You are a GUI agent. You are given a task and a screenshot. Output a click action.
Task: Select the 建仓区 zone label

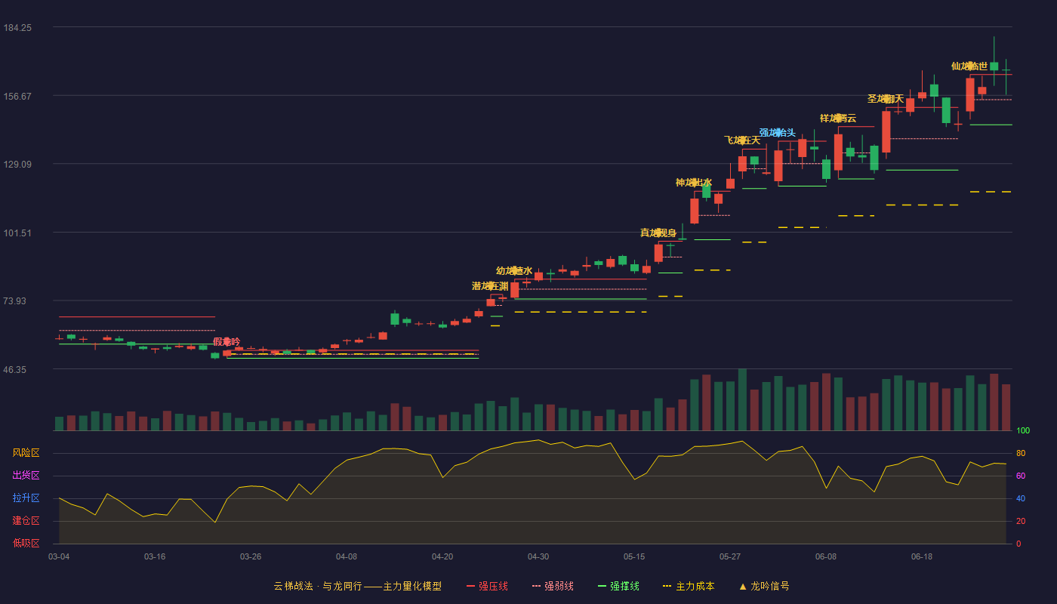click(x=26, y=521)
